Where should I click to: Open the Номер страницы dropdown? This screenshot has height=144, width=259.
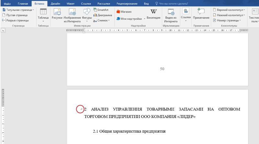tap(227, 20)
